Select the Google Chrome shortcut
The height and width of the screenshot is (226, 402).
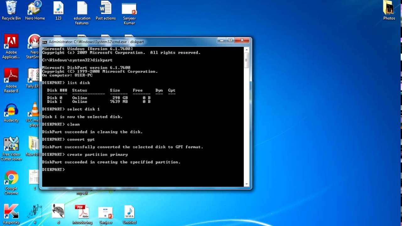[x=11, y=183]
